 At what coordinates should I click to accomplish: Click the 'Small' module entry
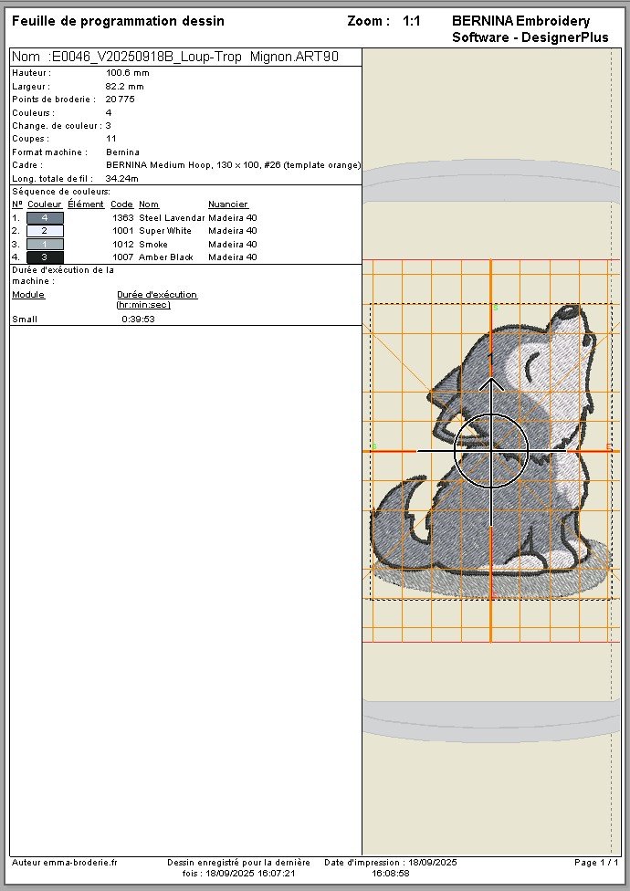25,320
